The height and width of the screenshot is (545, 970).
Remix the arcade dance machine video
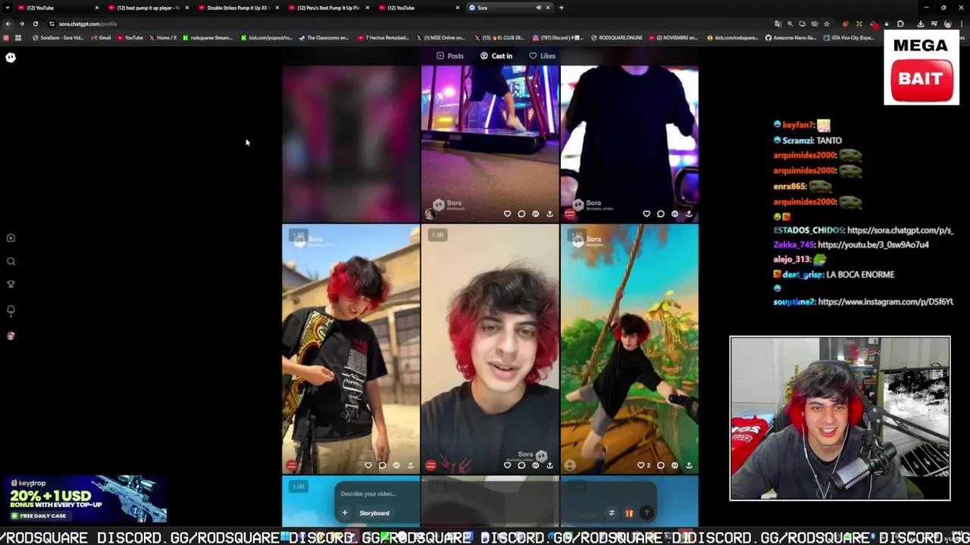coord(535,213)
